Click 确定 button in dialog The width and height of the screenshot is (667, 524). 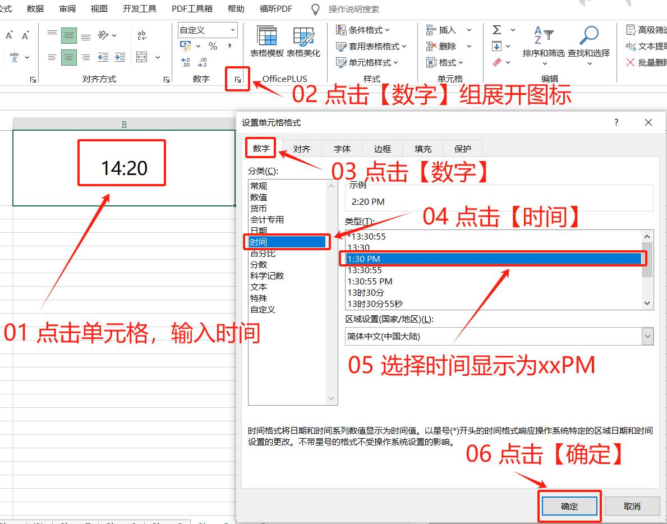coord(569,506)
